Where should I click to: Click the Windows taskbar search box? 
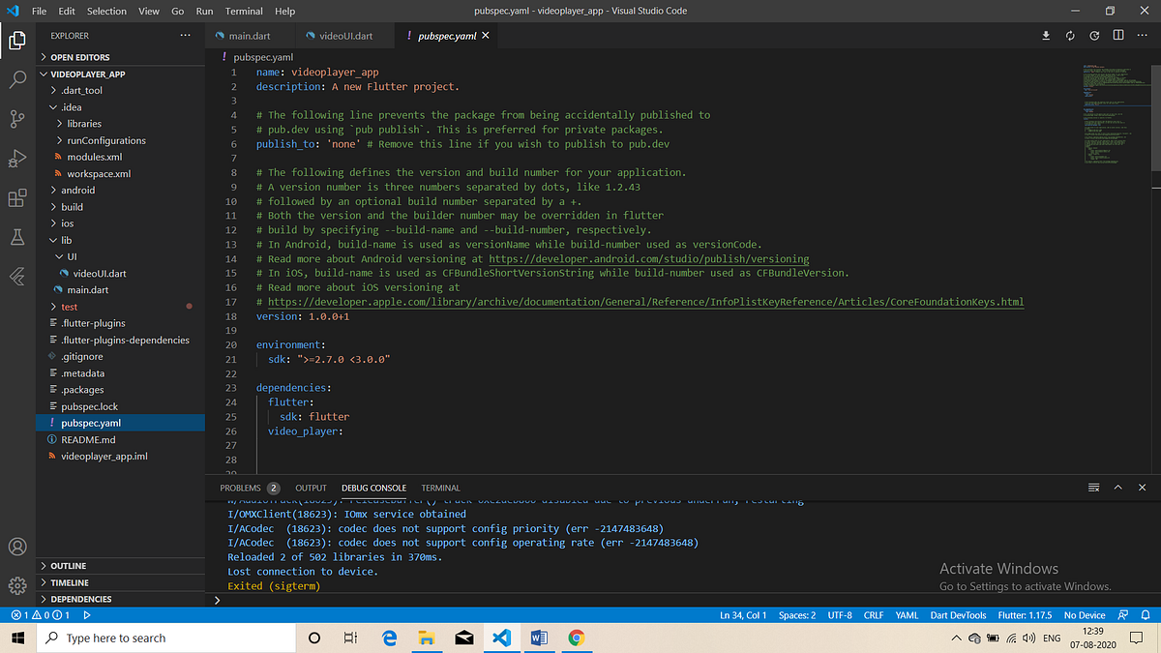164,638
